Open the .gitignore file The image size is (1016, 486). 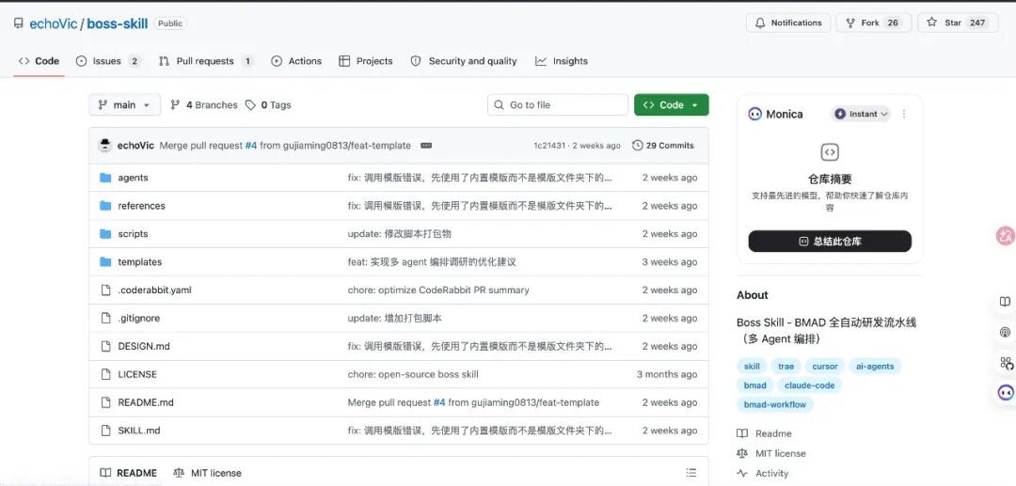pyautogui.click(x=138, y=319)
